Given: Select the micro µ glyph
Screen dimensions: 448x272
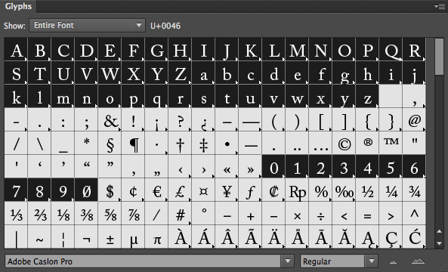Looking at the screenshot, I should pos(133,236).
